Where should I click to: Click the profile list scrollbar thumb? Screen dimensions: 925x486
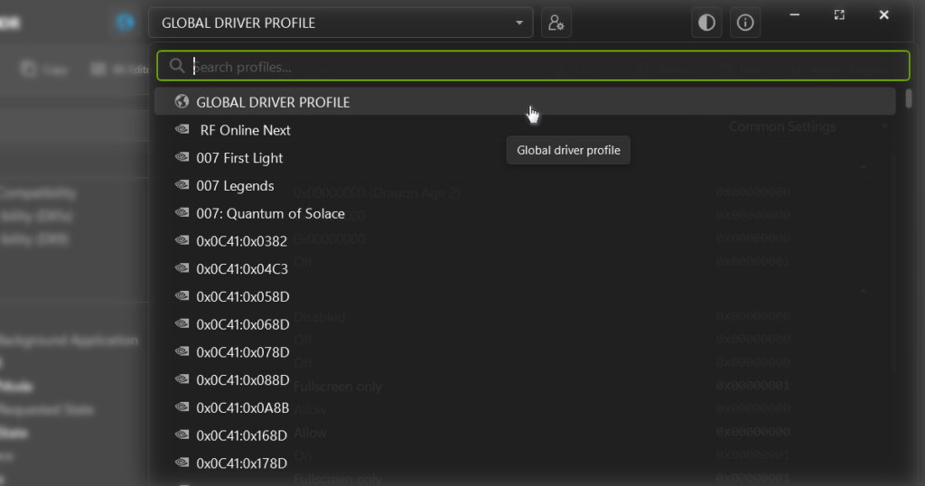point(909,98)
